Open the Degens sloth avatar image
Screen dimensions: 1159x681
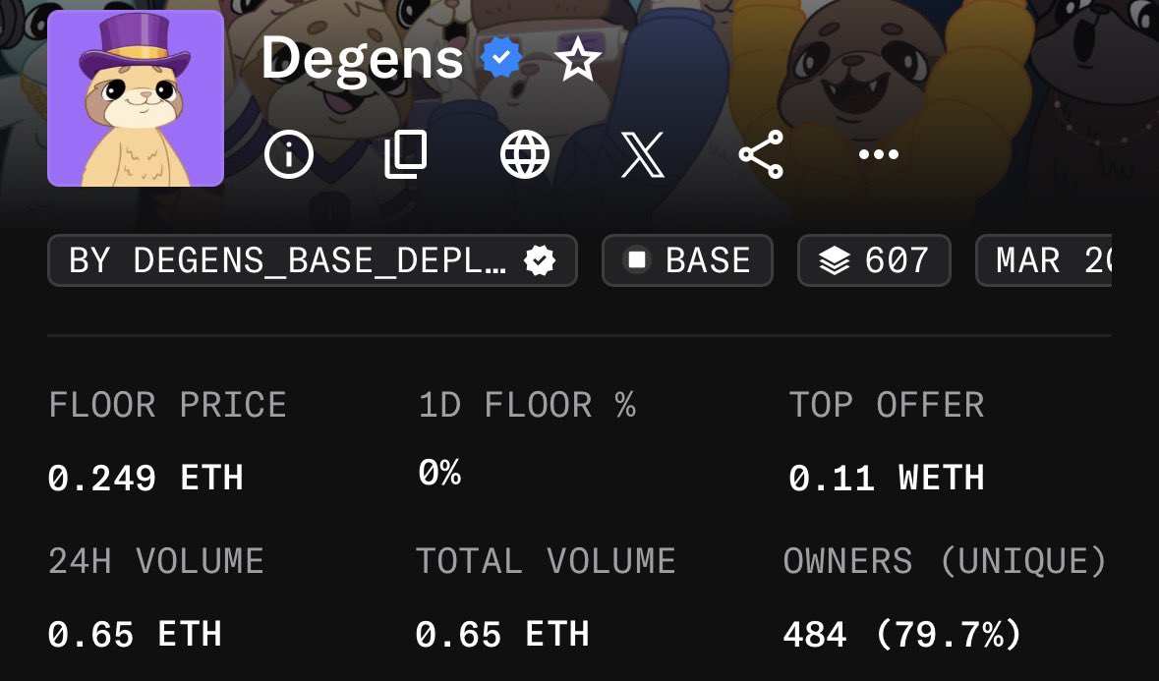136,98
